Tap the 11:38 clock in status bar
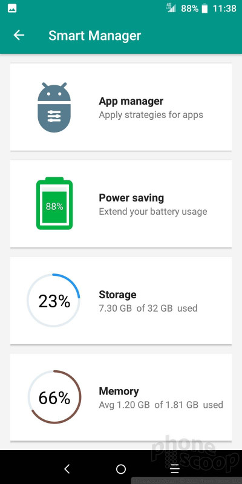 (x=224, y=8)
